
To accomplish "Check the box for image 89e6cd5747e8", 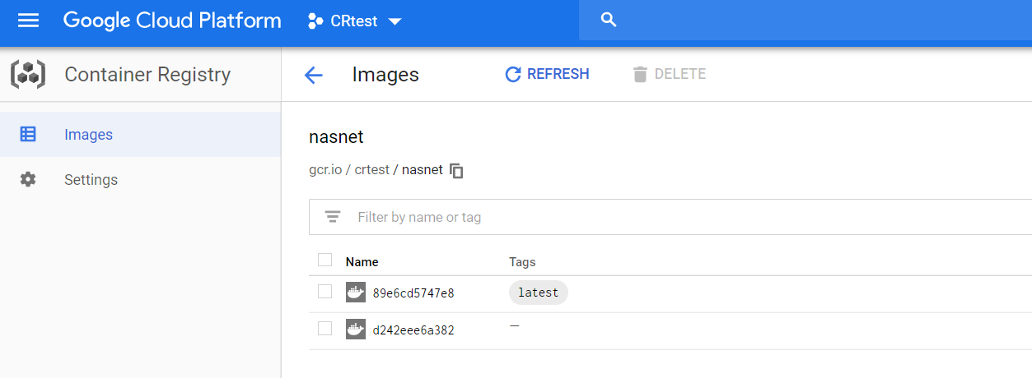I will [325, 292].
